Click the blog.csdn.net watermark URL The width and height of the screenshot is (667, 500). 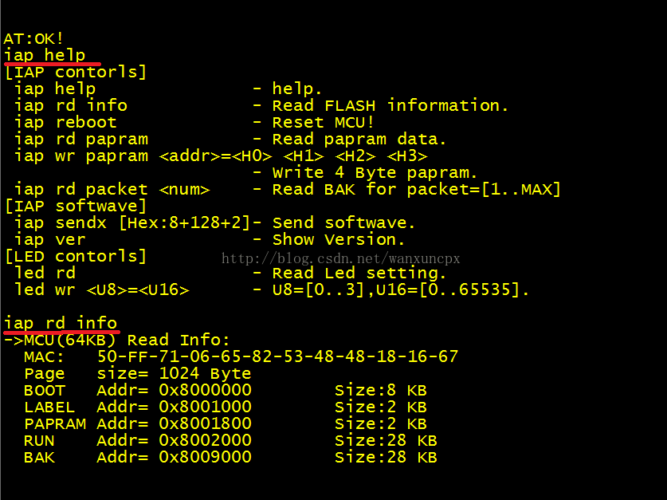(340, 258)
